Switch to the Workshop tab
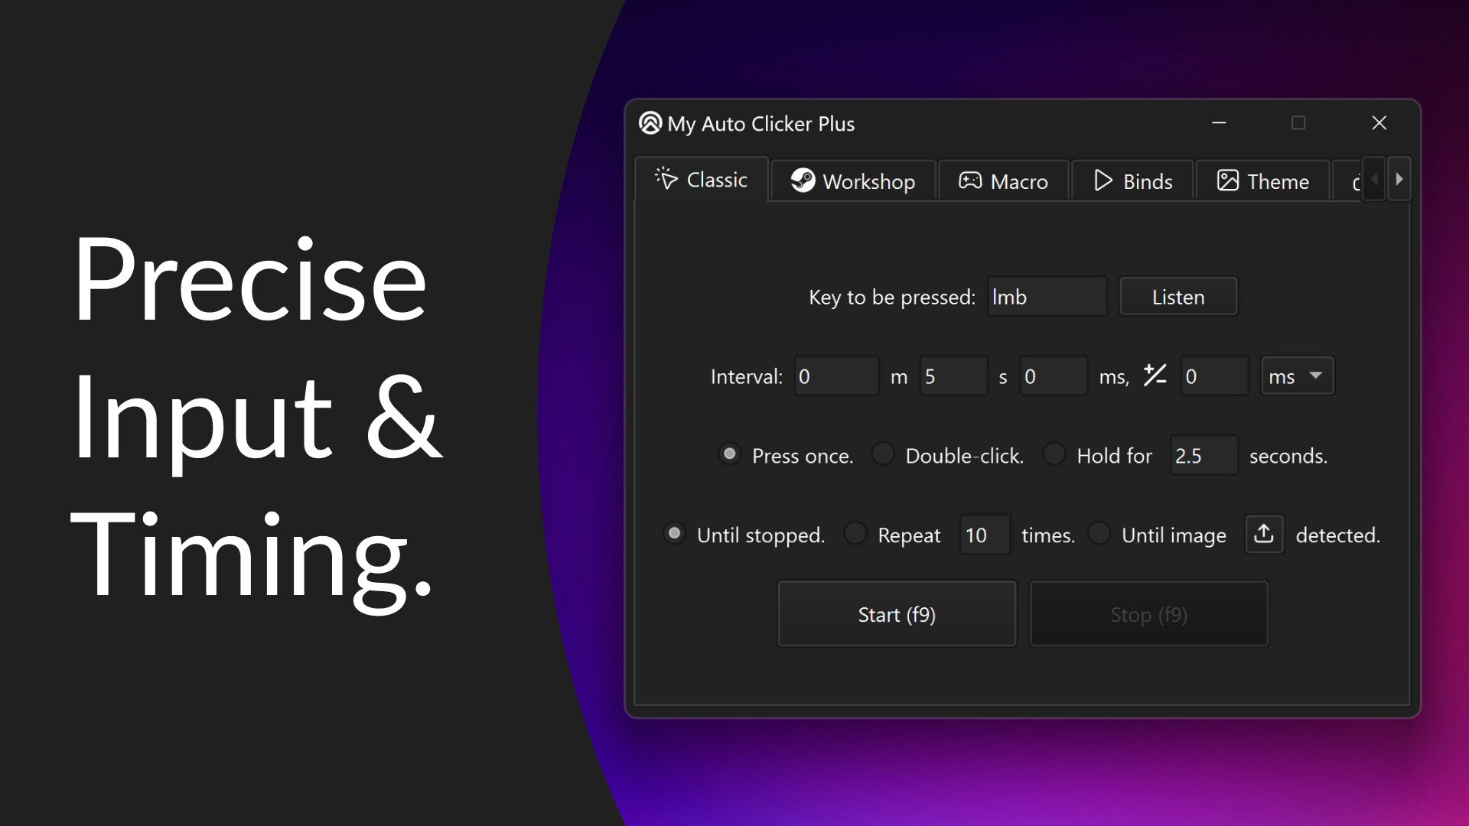 pos(853,181)
